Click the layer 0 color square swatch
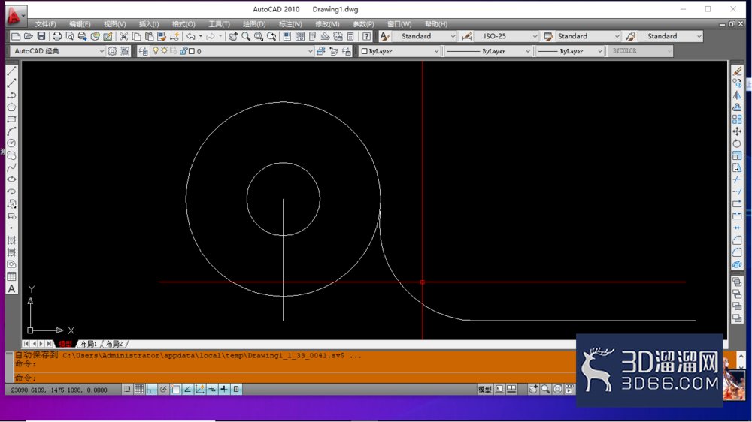This screenshot has width=752, height=422. pos(191,51)
